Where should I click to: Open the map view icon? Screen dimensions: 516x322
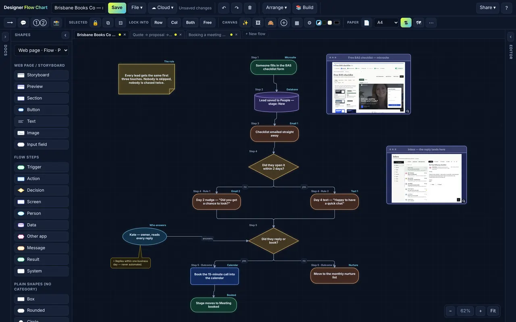pyautogui.click(x=419, y=23)
